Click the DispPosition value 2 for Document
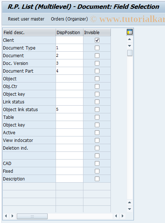Screen dimensions: 165x223 70,56
